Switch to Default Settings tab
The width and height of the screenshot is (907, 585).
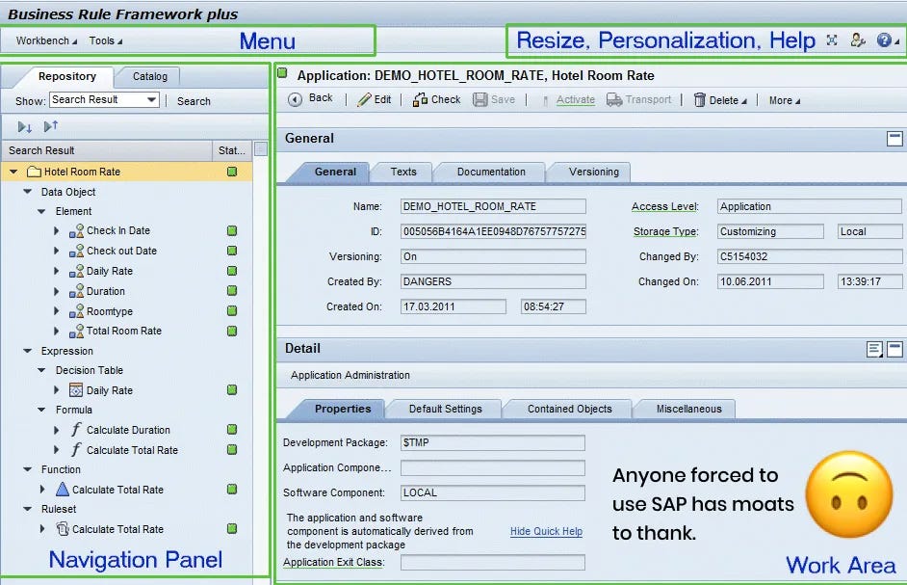pyautogui.click(x=446, y=409)
